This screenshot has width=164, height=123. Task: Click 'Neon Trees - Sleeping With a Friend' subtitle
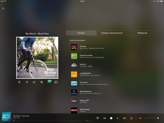92,48
